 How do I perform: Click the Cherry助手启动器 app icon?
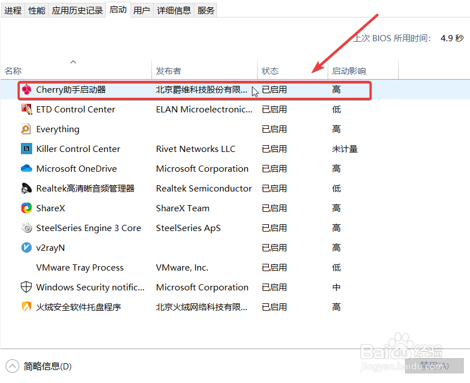27,89
